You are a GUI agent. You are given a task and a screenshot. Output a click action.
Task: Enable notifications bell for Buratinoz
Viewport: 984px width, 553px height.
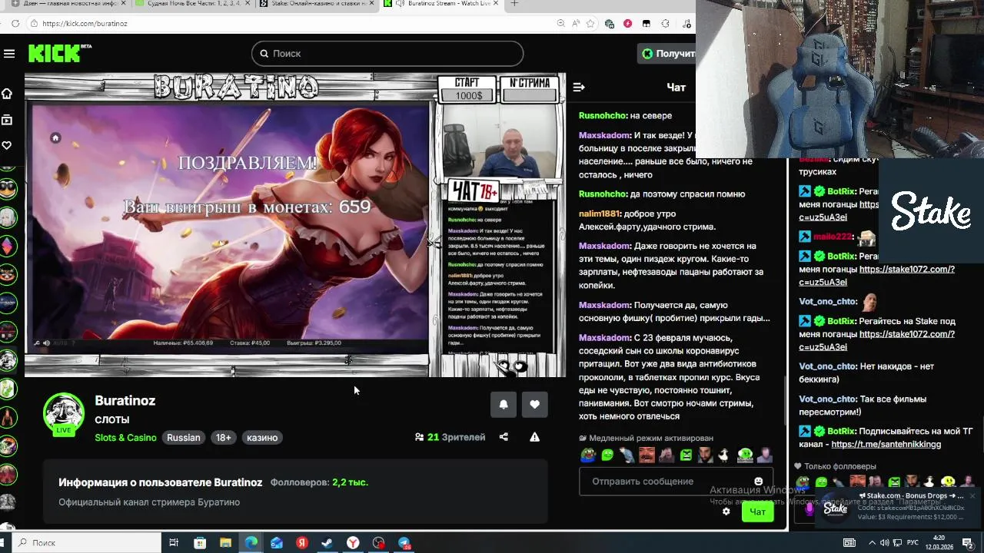coord(504,405)
